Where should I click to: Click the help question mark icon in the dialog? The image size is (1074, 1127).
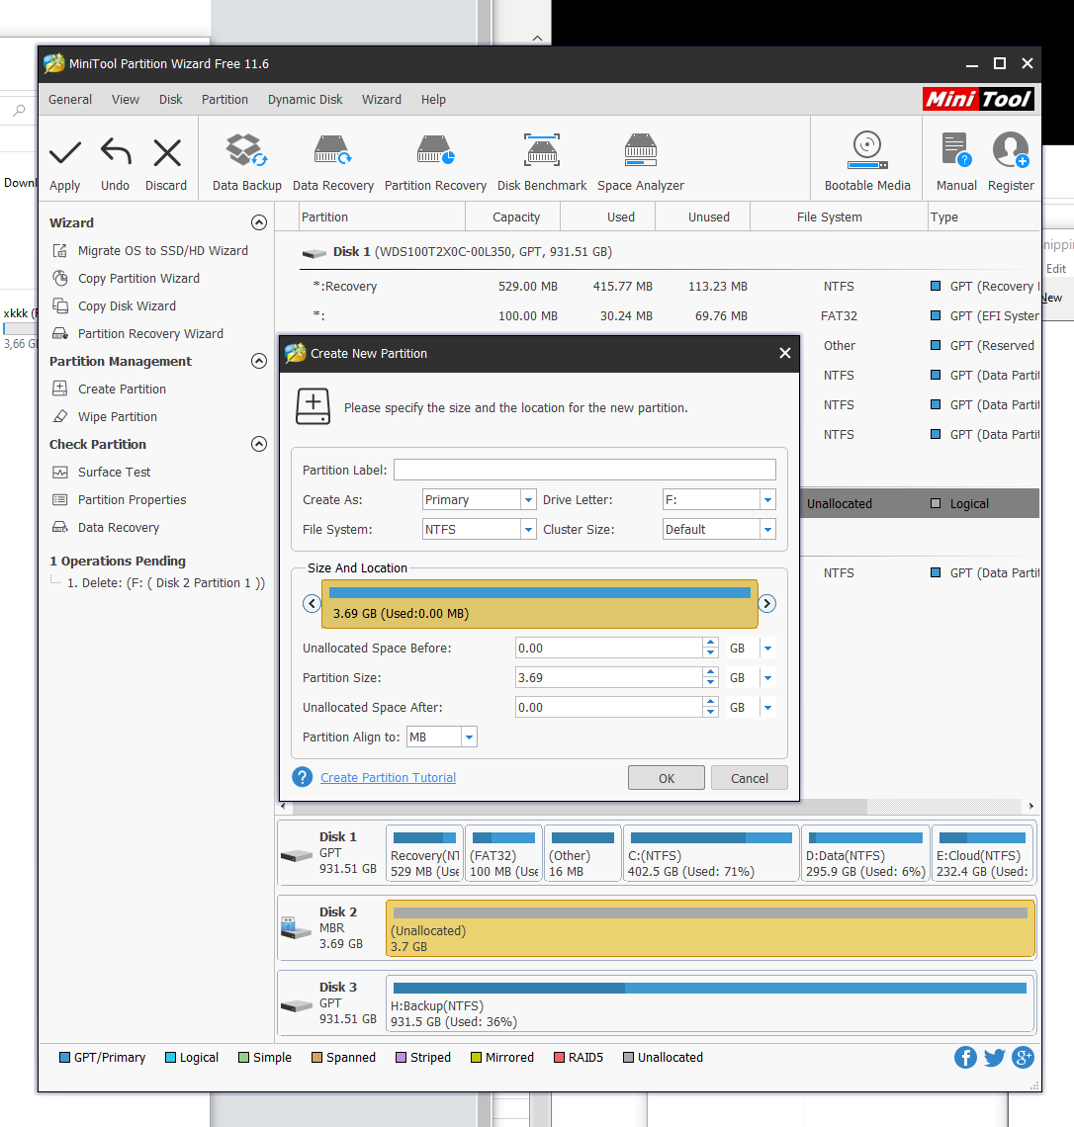point(303,777)
